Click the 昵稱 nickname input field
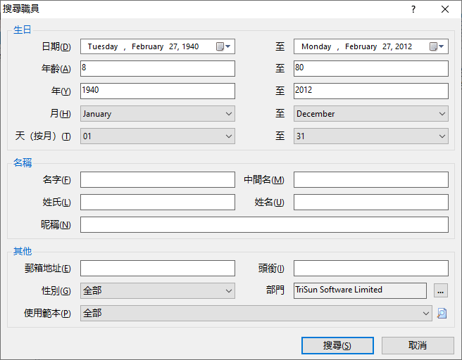This screenshot has width=462, height=360. coord(264,225)
